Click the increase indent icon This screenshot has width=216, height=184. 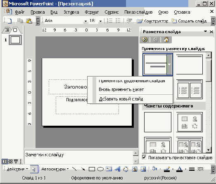tap(129, 21)
